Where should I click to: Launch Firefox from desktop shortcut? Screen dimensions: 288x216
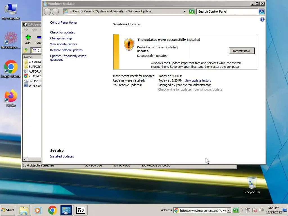pos(11,98)
